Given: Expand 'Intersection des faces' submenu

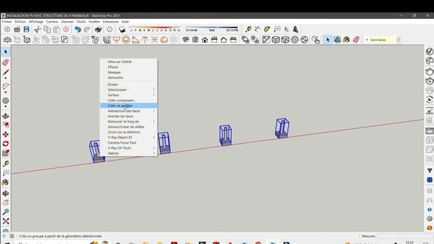Looking at the screenshot, I should 129,111.
